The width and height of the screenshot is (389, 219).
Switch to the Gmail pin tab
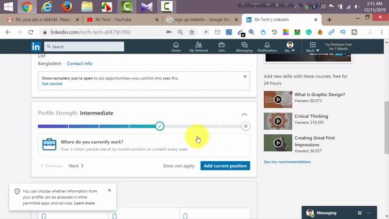pyautogui.click(x=43, y=19)
